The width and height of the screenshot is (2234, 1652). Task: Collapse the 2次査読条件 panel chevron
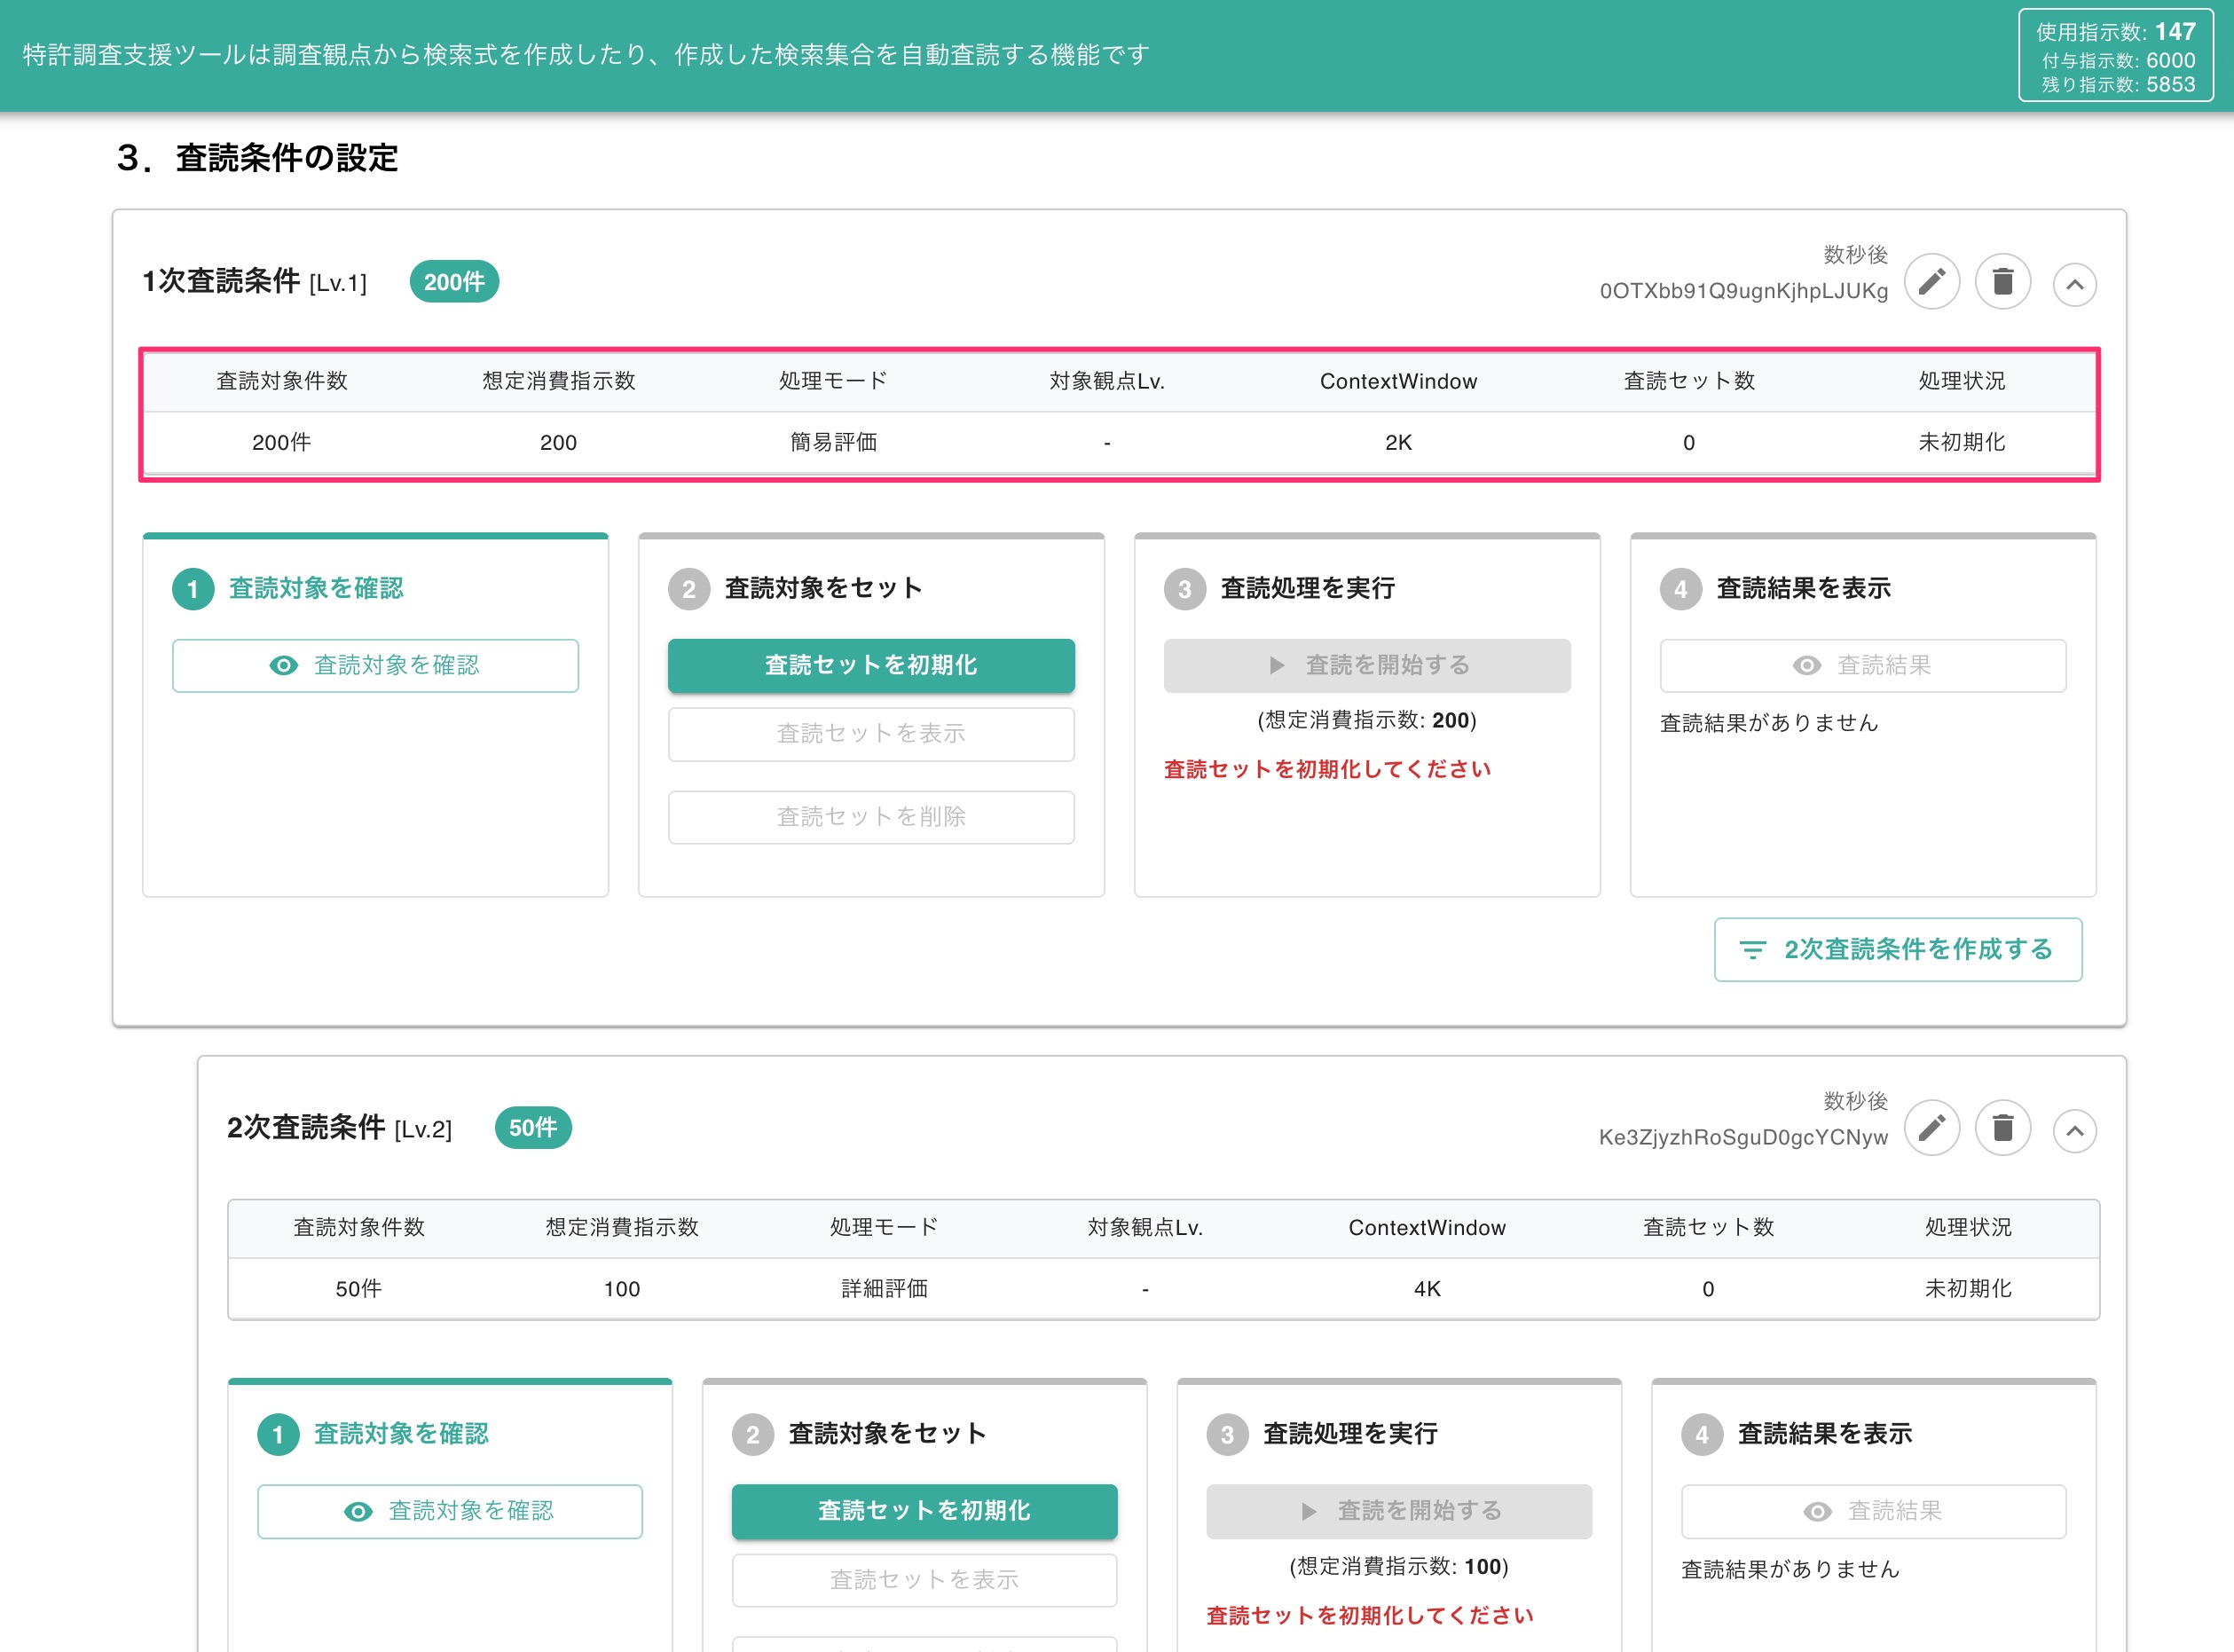[2074, 1131]
